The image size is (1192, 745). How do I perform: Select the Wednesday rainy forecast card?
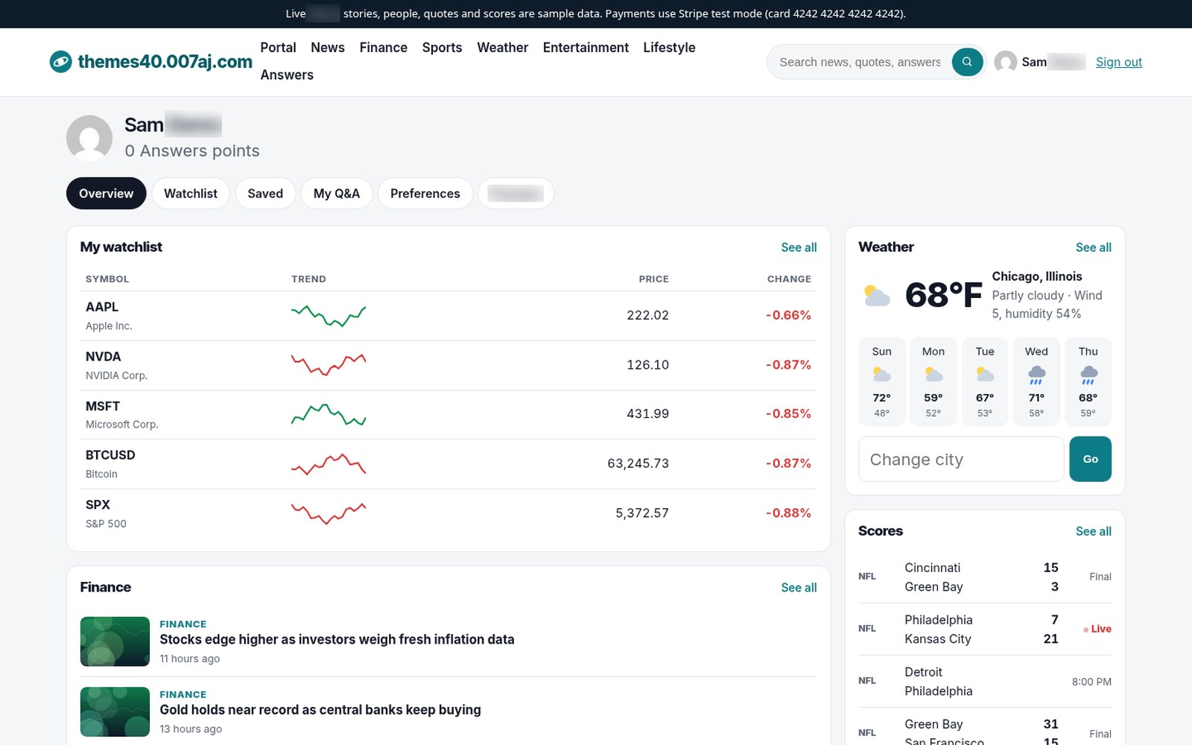[x=1036, y=381]
